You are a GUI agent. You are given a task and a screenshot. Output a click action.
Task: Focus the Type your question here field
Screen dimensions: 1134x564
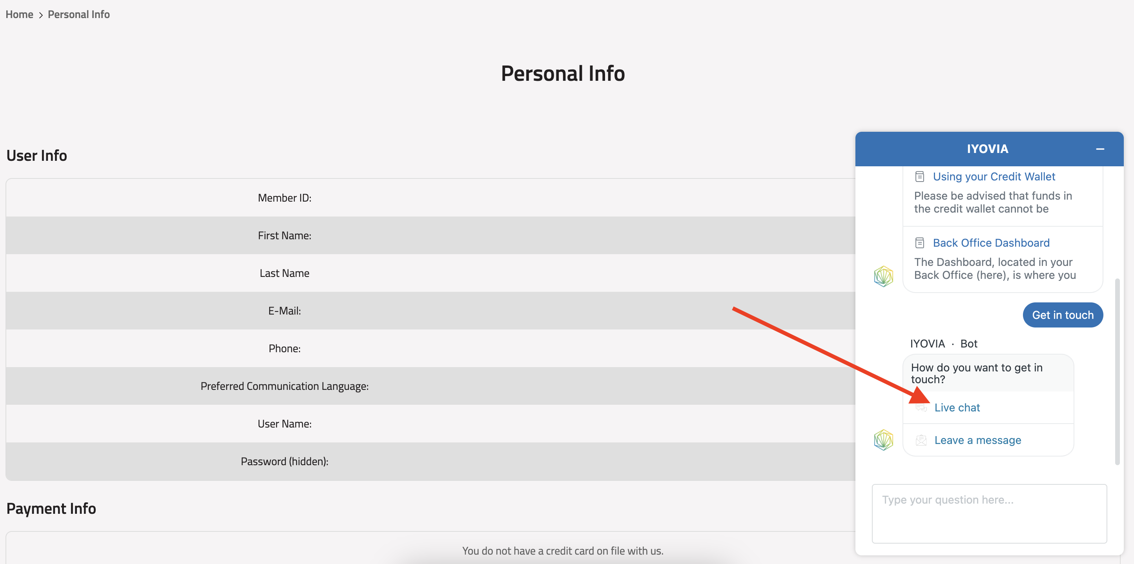coord(989,514)
